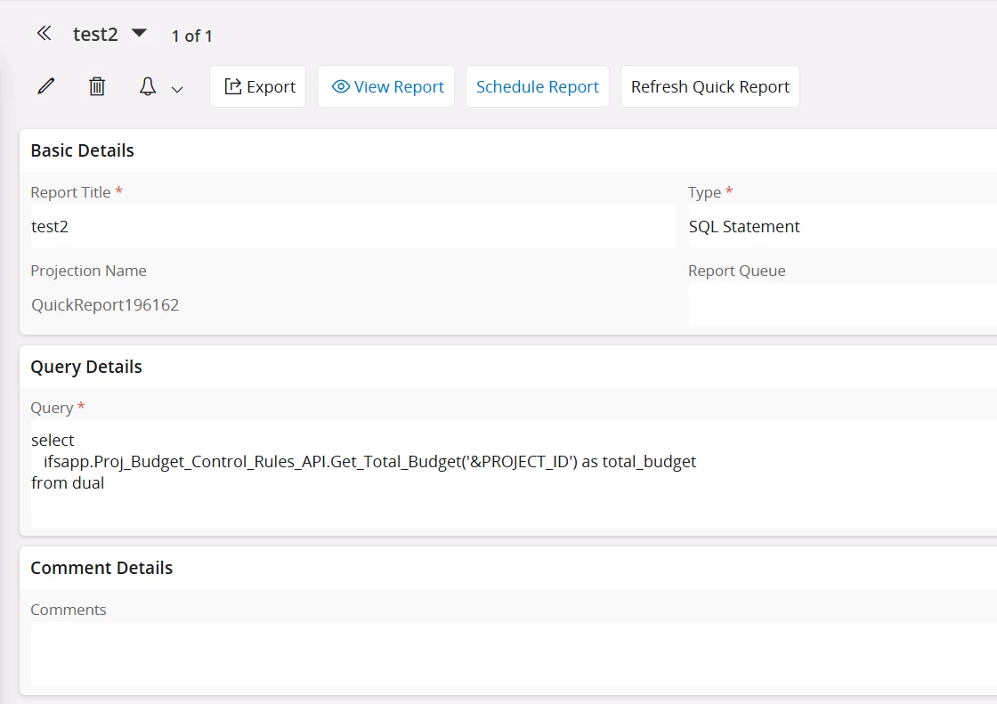Screen dimensions: 997x704
Task: Click the bell notification icon
Action: tap(148, 86)
